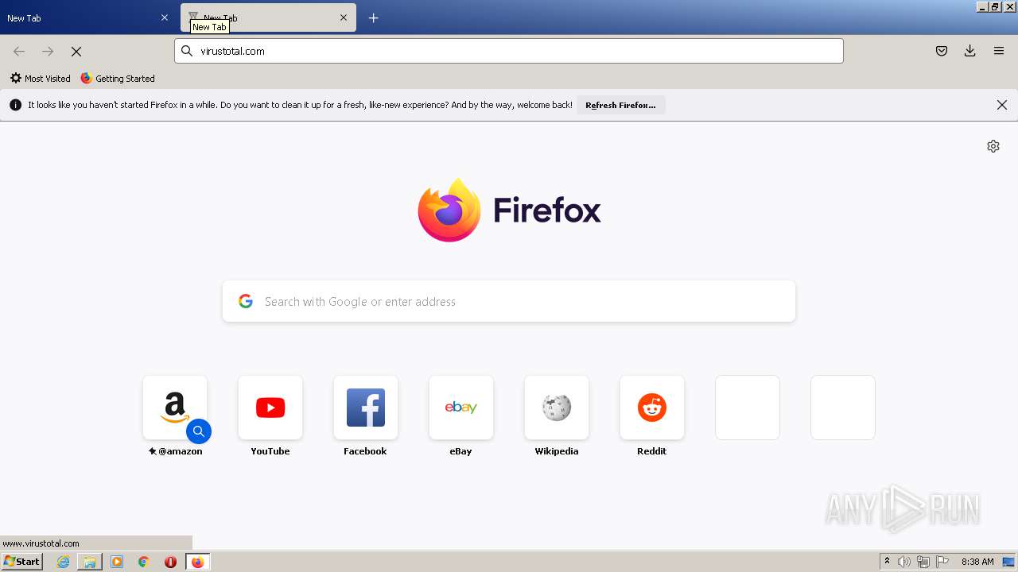Open the eBay shortcut tile

pos(461,408)
